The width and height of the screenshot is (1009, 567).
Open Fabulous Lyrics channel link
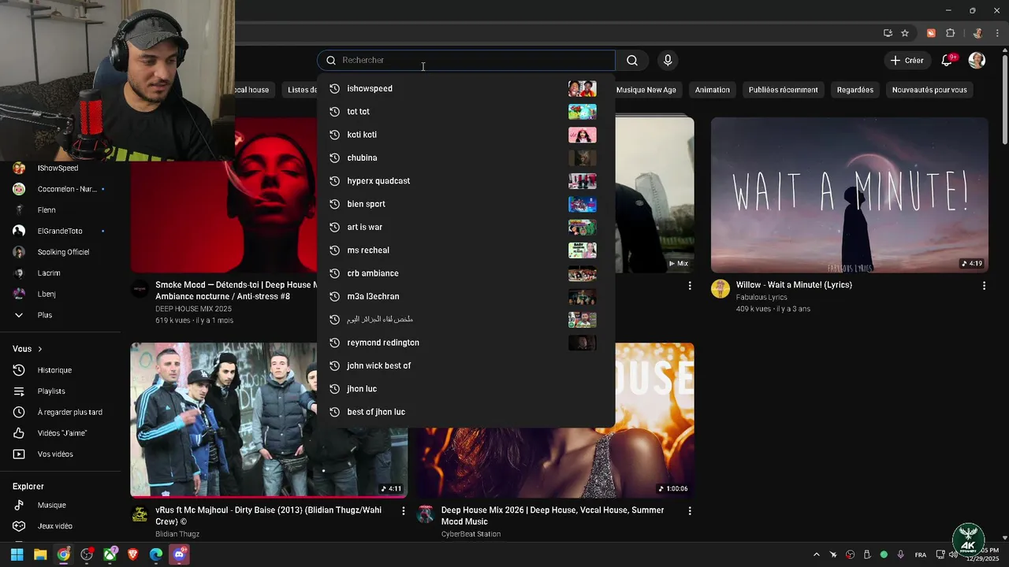click(761, 297)
